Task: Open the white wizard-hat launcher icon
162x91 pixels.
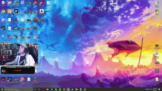Action: click(42, 12)
